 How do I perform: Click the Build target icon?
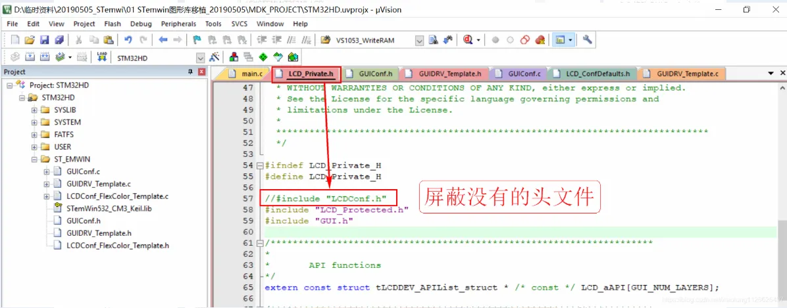pyautogui.click(x=29, y=57)
